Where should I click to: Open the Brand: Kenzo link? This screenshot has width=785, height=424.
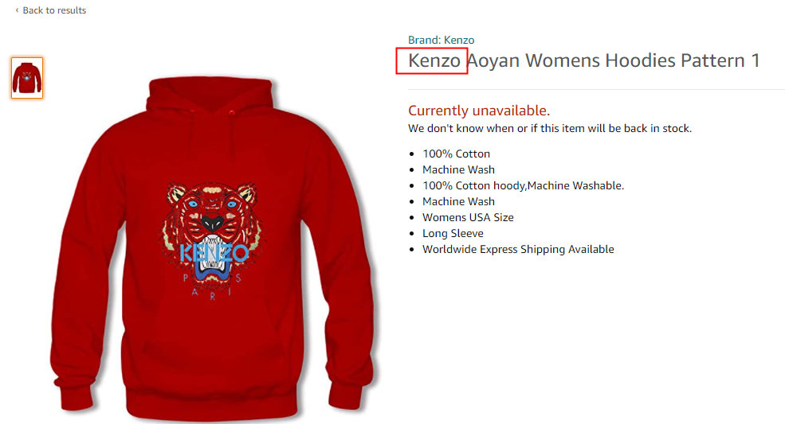(441, 40)
